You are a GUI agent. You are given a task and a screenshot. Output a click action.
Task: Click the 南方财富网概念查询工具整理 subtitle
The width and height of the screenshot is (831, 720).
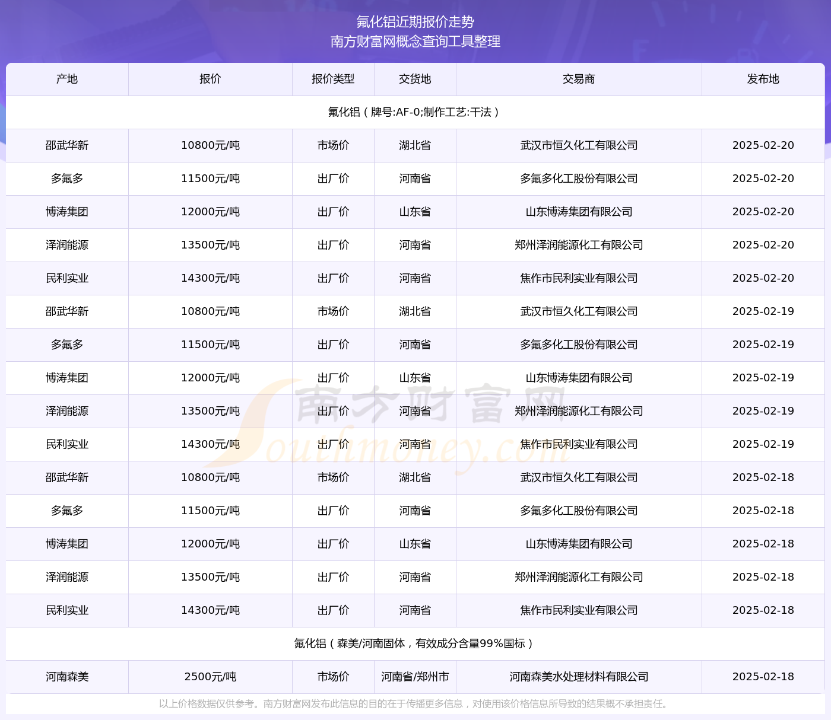[x=415, y=42]
